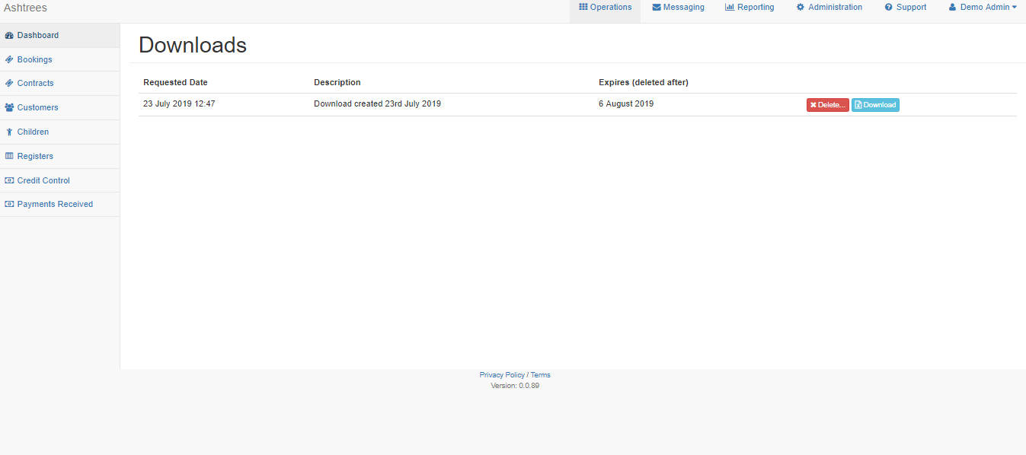Image resolution: width=1026 pixels, height=455 pixels.
Task: Click the Registers table icon
Action: [x=9, y=156]
